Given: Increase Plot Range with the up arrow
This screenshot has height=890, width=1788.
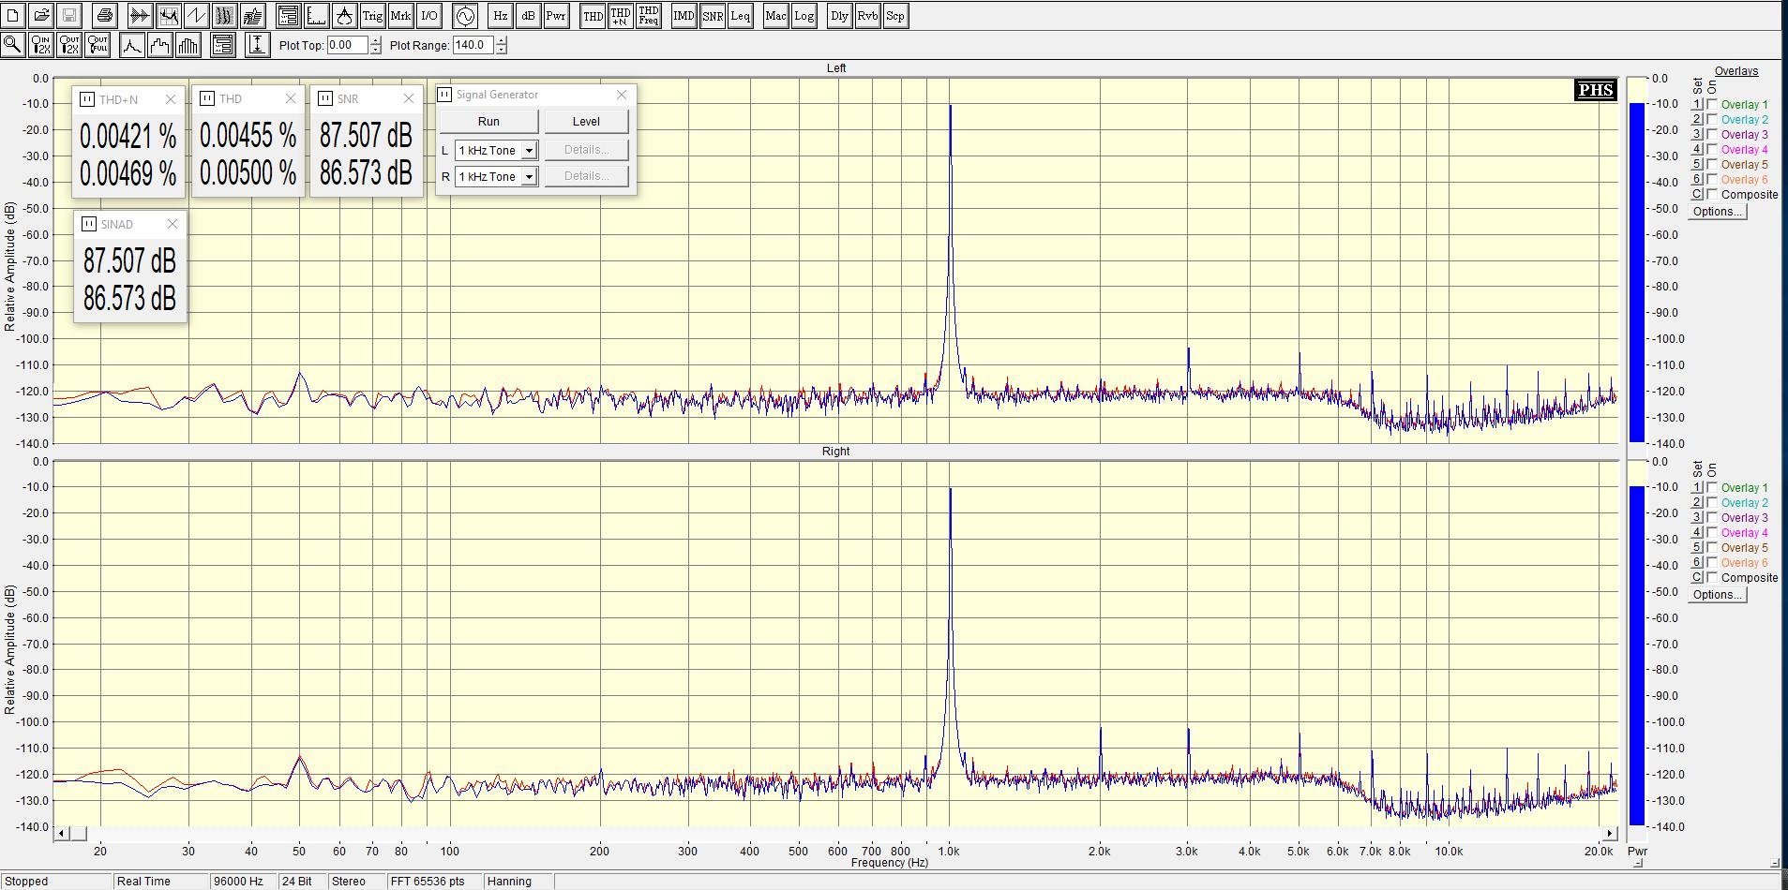Looking at the screenshot, I should tap(502, 40).
